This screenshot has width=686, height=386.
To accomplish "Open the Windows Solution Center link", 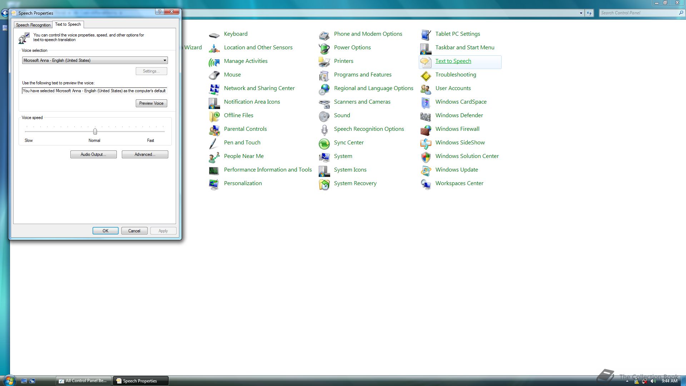I will click(x=467, y=156).
